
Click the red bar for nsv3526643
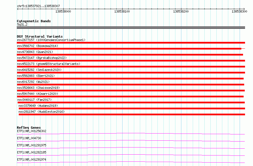(131, 91)
